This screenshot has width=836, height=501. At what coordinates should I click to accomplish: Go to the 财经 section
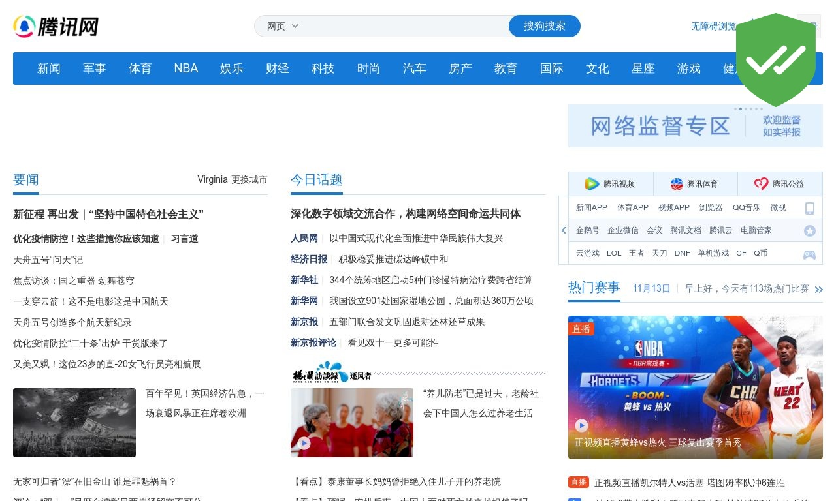pyautogui.click(x=278, y=68)
